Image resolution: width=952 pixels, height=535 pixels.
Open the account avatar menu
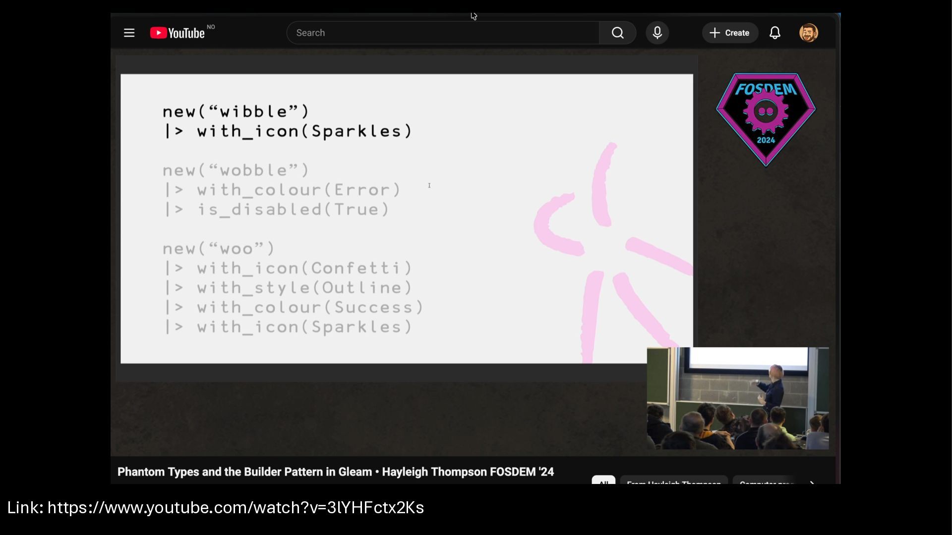pyautogui.click(x=808, y=33)
